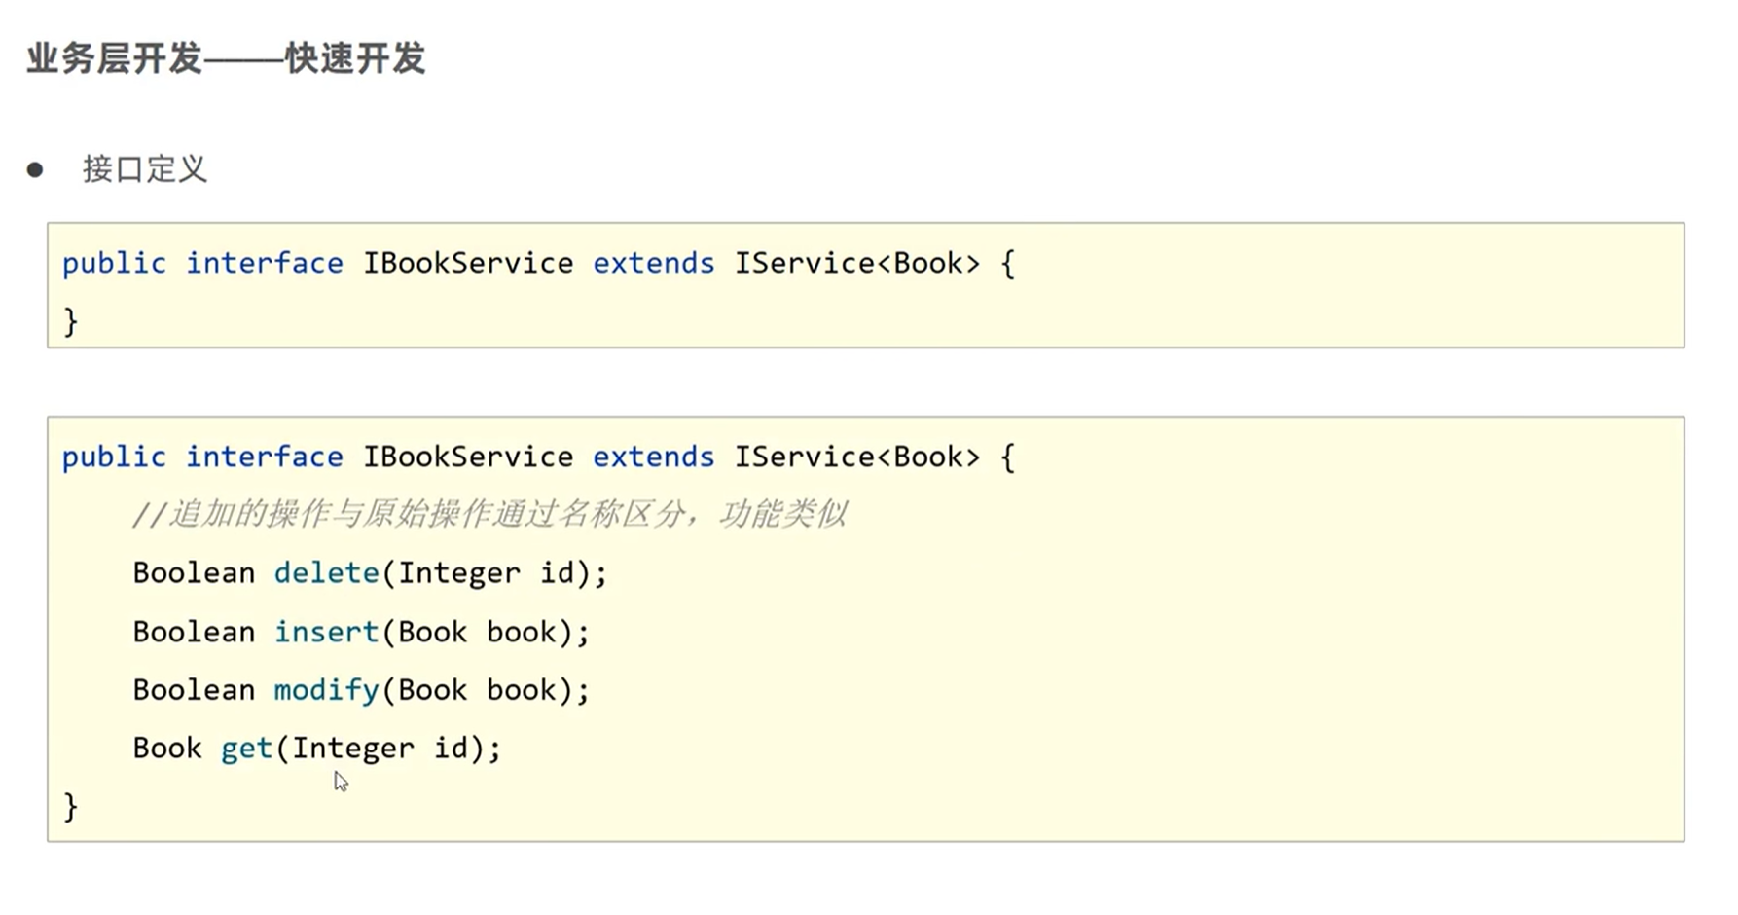Click the get method name
Image resolution: width=1738 pixels, height=915 pixels.
pyautogui.click(x=246, y=749)
